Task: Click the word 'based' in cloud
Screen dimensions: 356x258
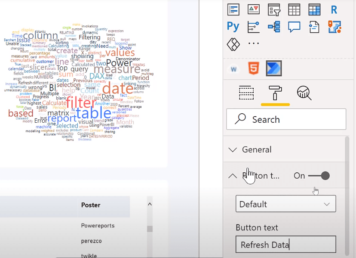Action: 21,113
